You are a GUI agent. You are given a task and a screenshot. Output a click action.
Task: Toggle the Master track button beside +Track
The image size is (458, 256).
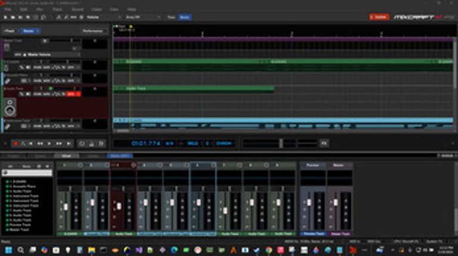29,30
